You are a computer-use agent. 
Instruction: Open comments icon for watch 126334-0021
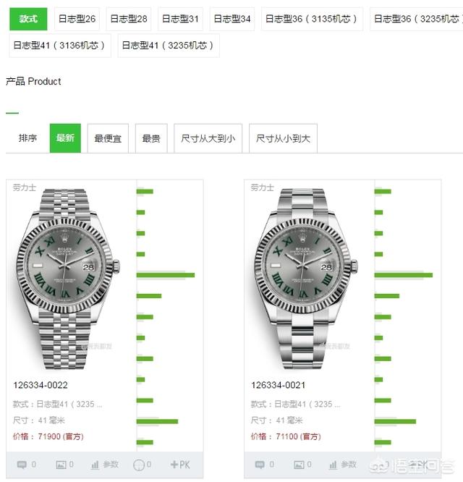pos(260,465)
